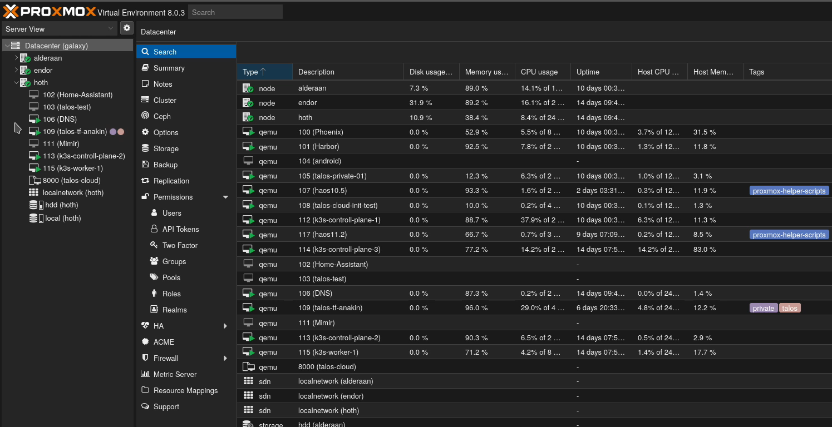Click the 106 (DNS) running VM icon
This screenshot has width=832, height=427.
[x=35, y=119]
